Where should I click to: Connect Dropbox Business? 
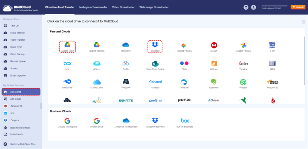point(155,123)
